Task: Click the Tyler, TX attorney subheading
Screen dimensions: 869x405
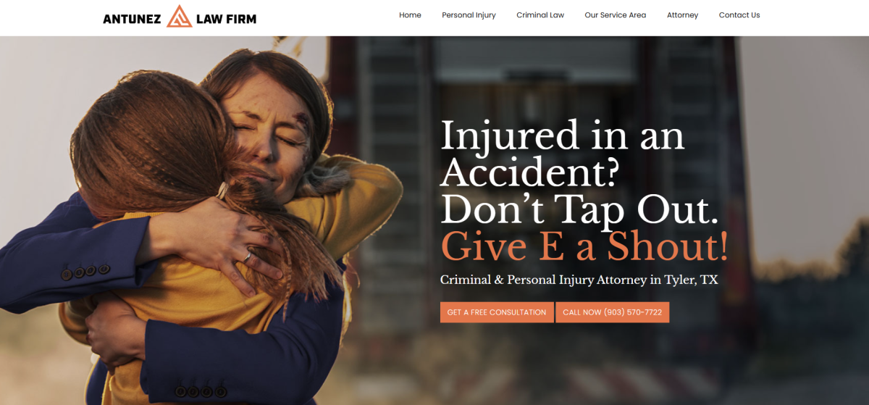Action: click(579, 280)
